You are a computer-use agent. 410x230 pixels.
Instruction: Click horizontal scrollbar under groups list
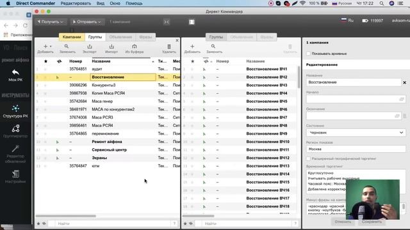[x=199, y=216]
